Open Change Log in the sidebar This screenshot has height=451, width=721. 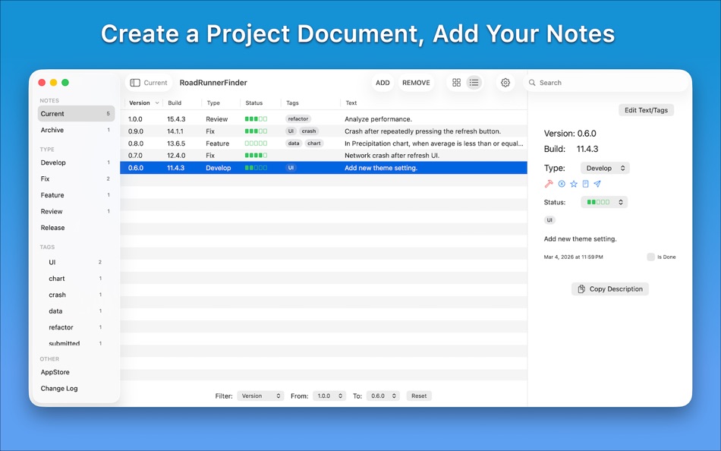59,388
